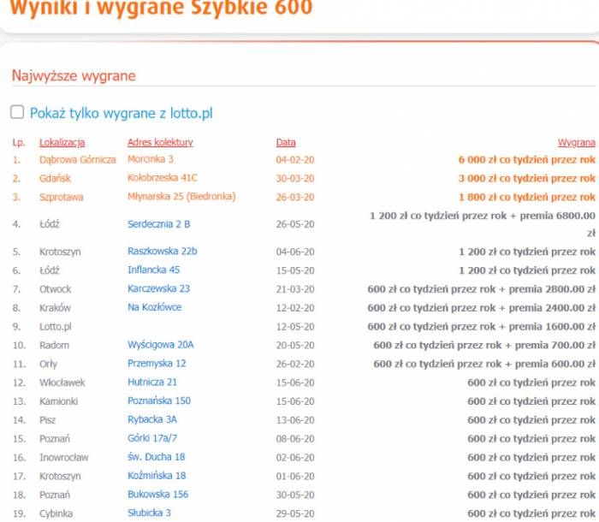The height and width of the screenshot is (522, 599).
Task: Select the Cybinka location cell
Action: click(x=56, y=513)
